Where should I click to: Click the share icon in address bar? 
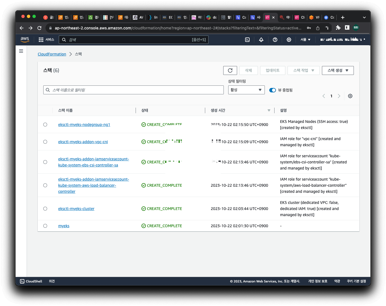[x=318, y=28]
